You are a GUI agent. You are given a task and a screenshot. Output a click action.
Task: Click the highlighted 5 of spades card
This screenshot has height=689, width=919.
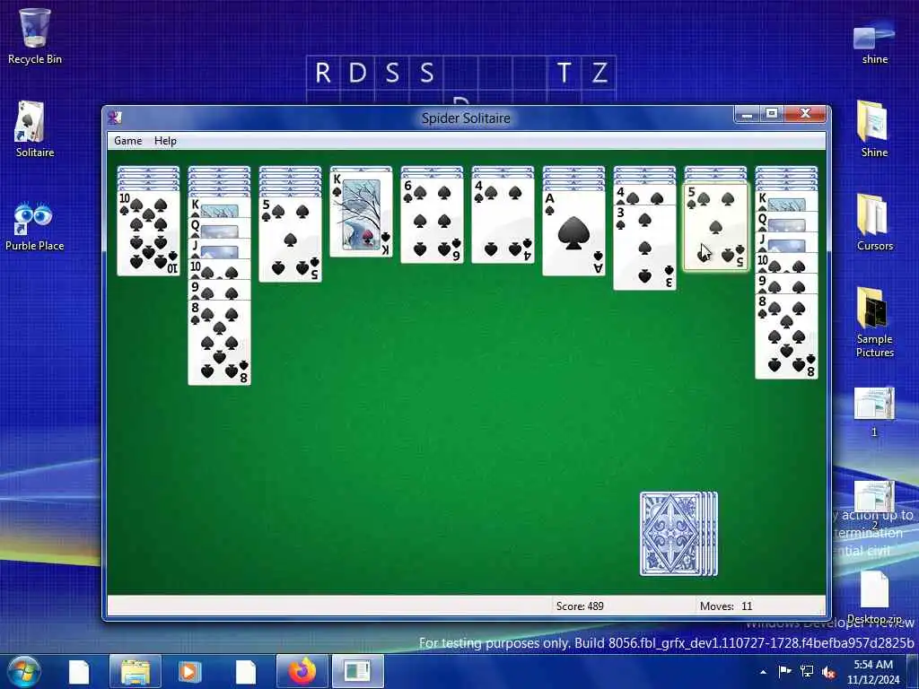[715, 227]
